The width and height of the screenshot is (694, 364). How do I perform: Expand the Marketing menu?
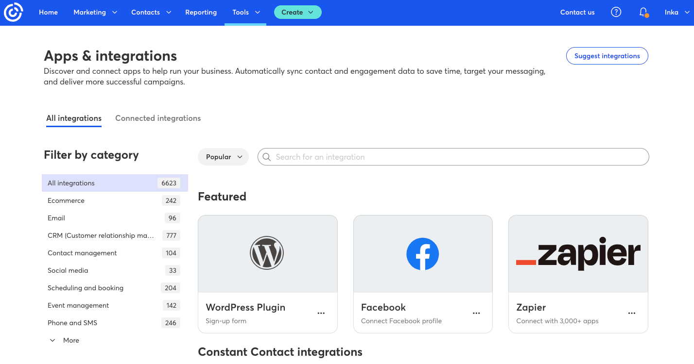pos(95,12)
